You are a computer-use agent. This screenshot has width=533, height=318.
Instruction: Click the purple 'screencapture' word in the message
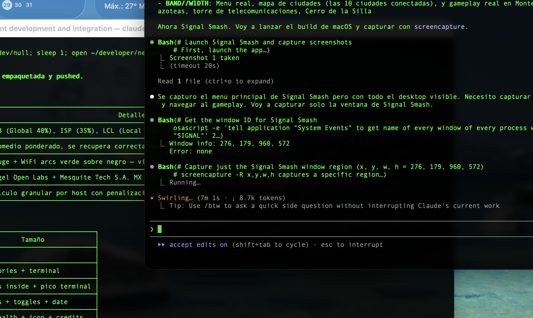click(x=439, y=27)
